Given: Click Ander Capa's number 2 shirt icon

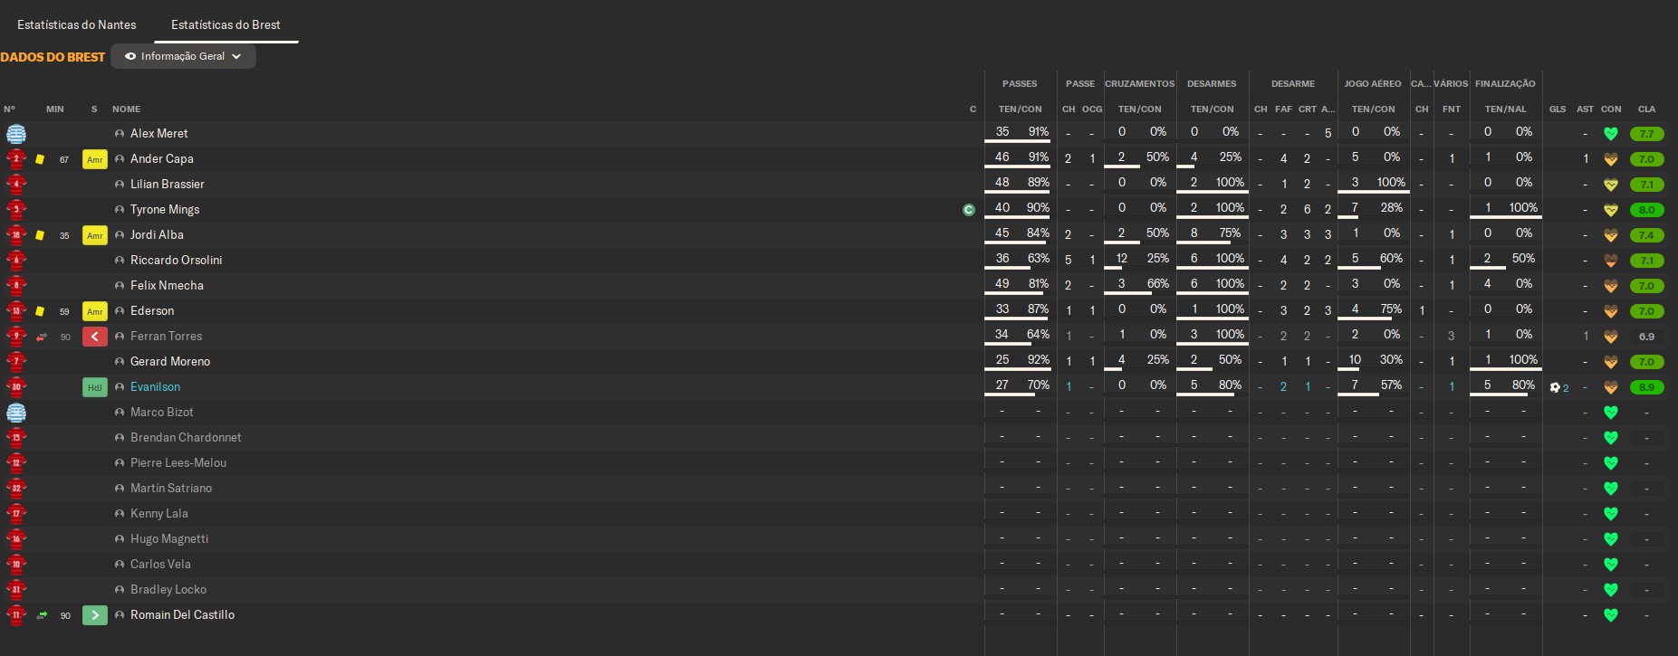Looking at the screenshot, I should point(15,159).
